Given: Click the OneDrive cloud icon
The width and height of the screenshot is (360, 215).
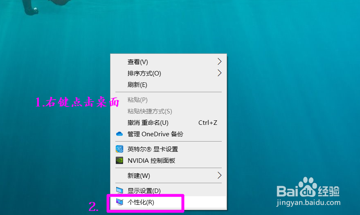Looking at the screenshot, I should click(x=119, y=134).
